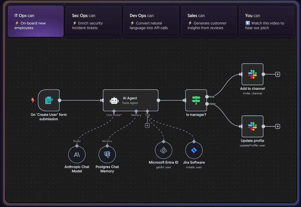Select the Anthropic Chat Model node
Screen dimensions: 301x207
click(x=77, y=155)
